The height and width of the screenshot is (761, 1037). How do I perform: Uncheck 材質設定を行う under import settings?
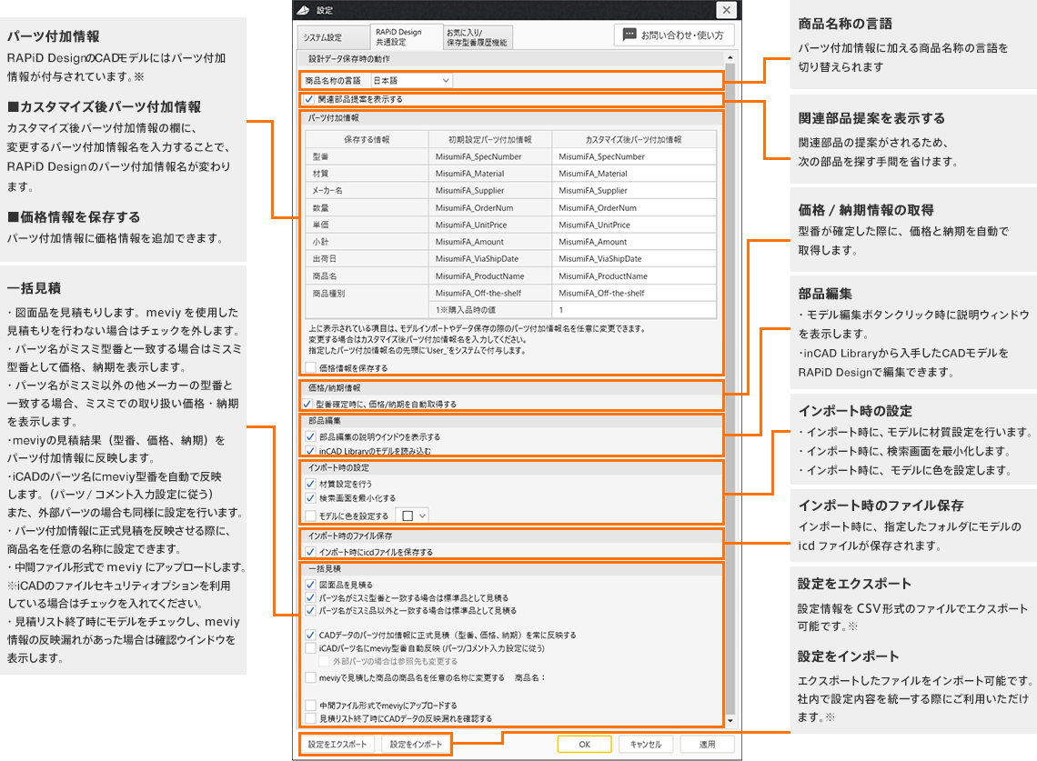tap(309, 483)
